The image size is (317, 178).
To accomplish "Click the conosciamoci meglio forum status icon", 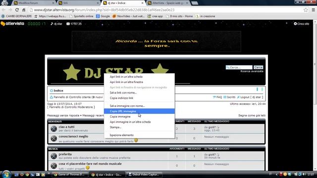I will pos(54,138).
